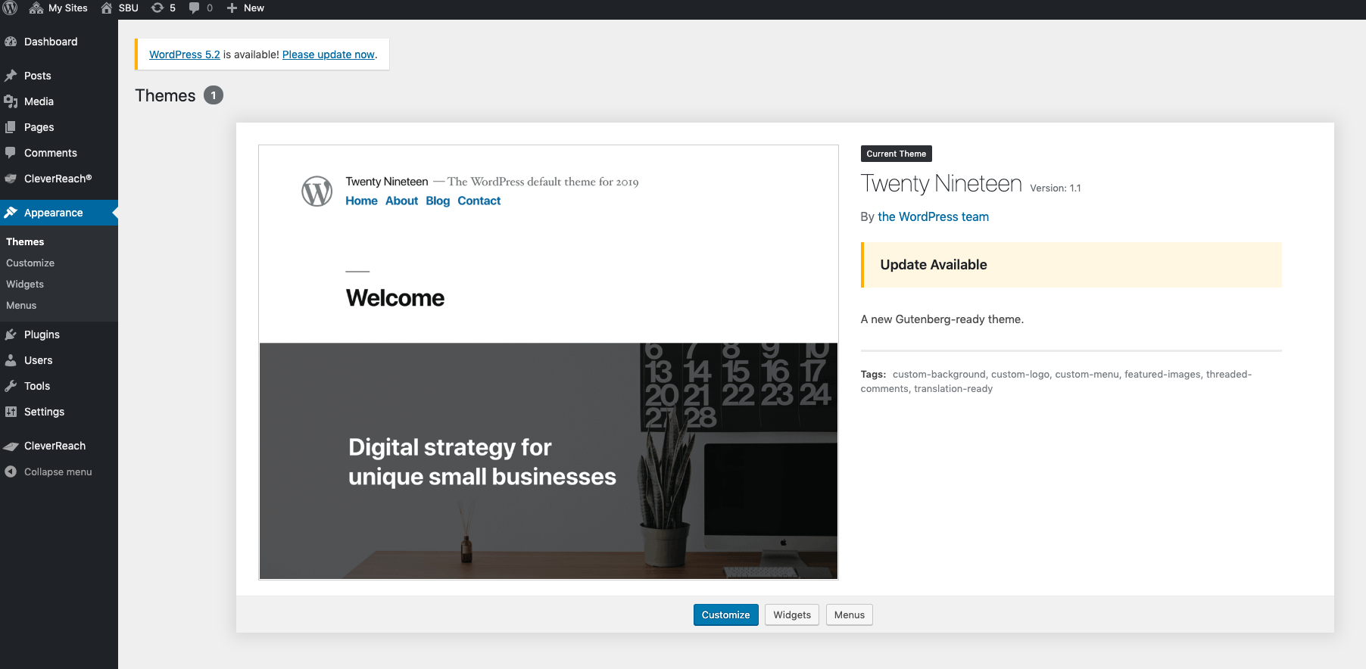Screen dimensions: 1366x669
Task: Click the Dashboard gauge icon
Action: click(x=11, y=42)
